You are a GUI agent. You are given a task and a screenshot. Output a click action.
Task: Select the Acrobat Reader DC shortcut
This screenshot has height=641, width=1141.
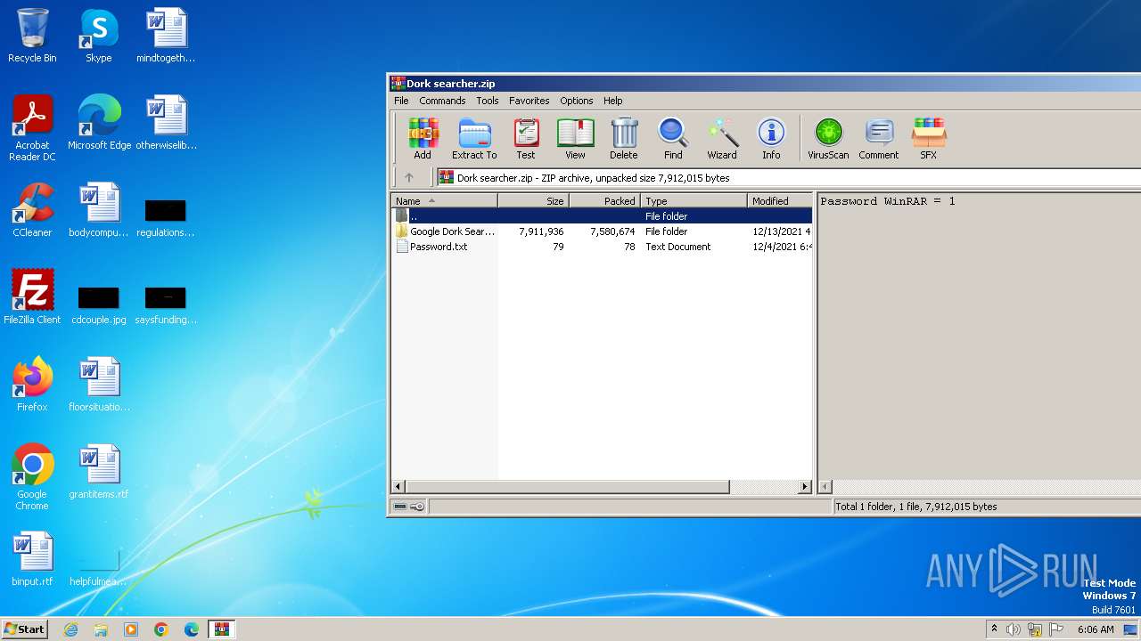coord(32,128)
